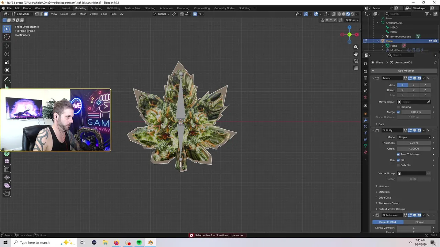Toggle X-ray view icon
Image resolution: width=440 pixels, height=247 pixels.
coord(333,14)
